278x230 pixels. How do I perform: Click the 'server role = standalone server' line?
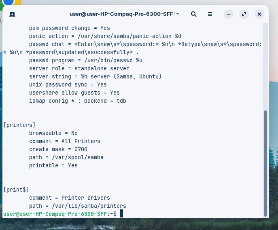tap(79, 68)
